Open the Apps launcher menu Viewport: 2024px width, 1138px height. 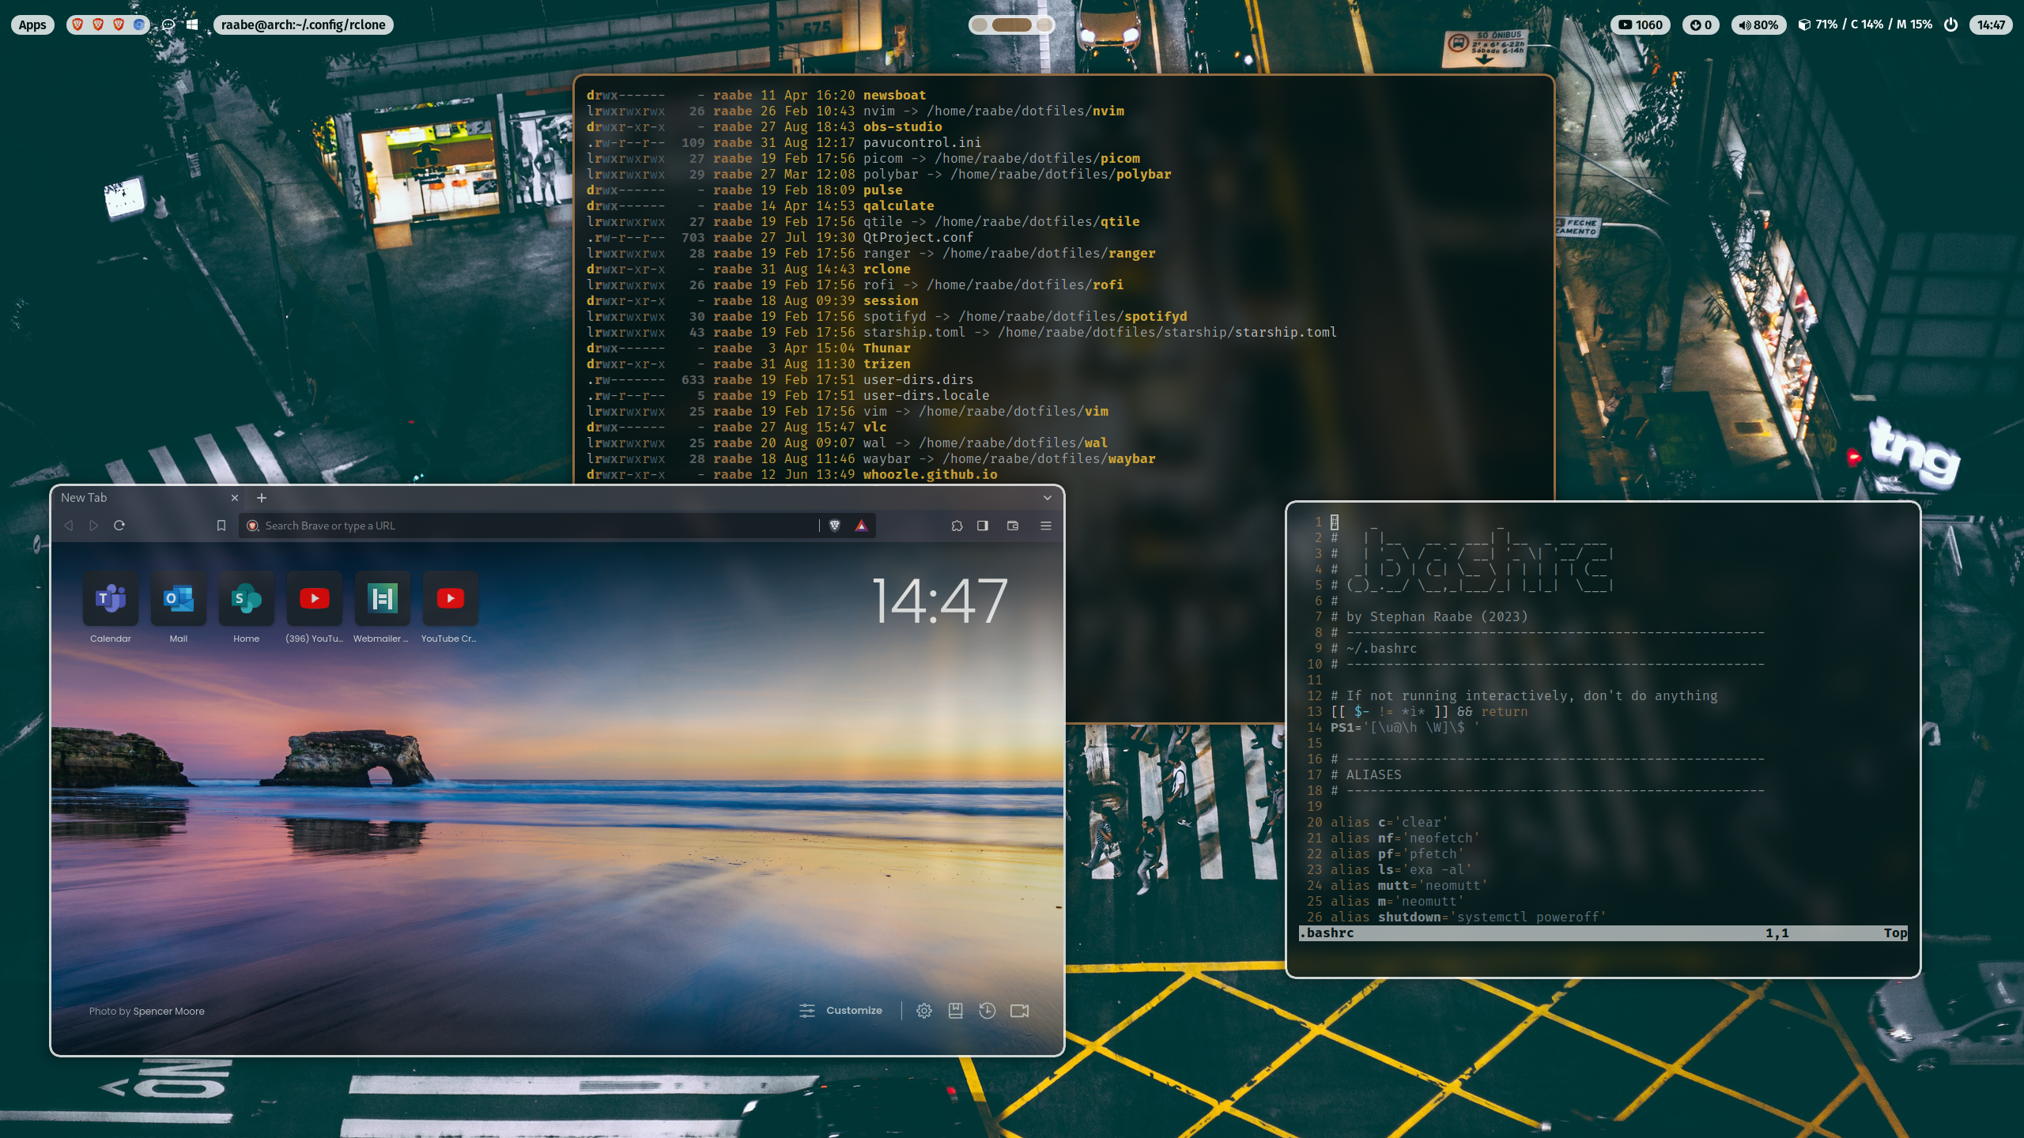32,24
